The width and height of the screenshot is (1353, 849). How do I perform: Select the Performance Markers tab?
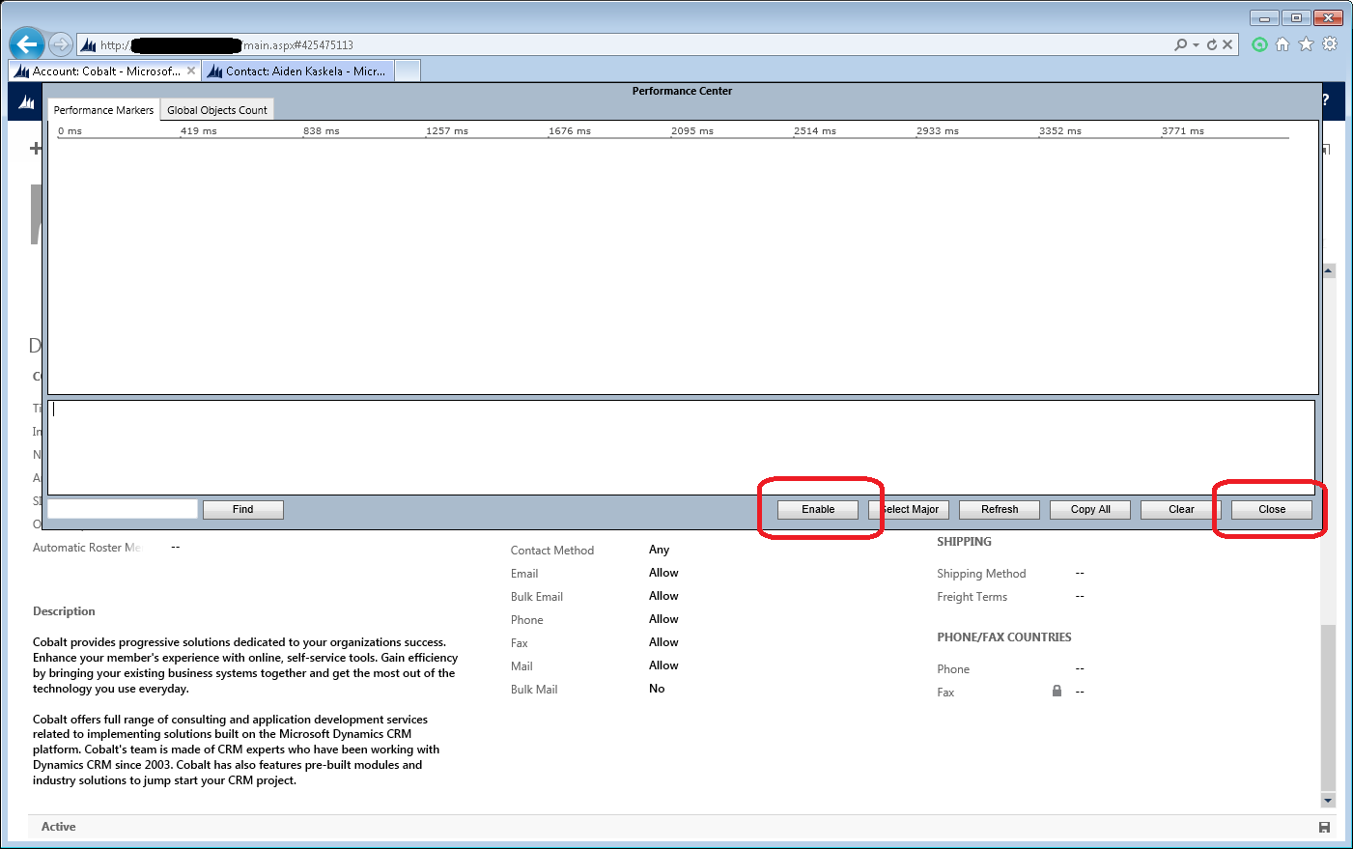pos(103,110)
